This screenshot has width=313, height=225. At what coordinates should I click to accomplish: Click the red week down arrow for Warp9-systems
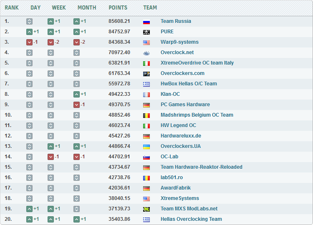tap(50, 42)
